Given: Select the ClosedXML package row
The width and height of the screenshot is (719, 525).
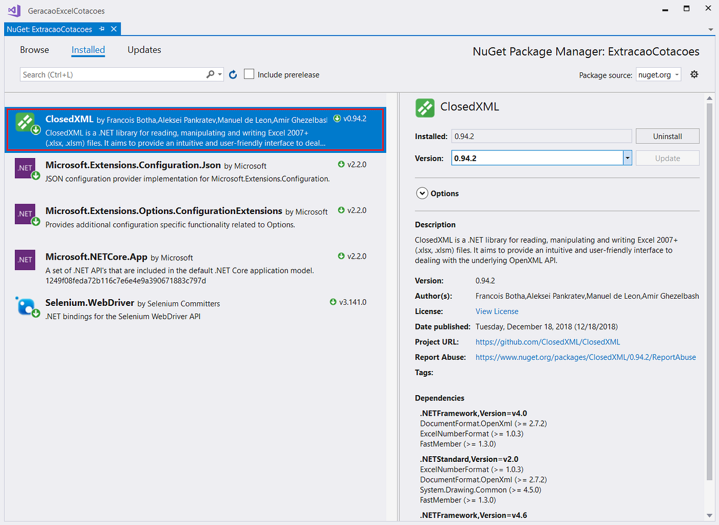Looking at the screenshot, I should (x=195, y=130).
